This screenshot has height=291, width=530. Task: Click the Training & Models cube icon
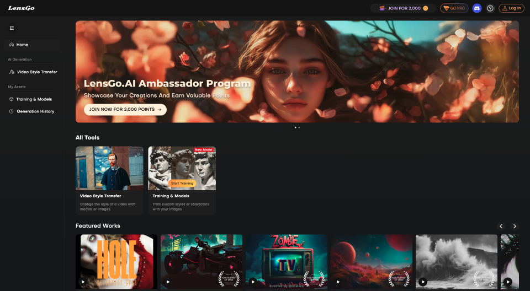pyautogui.click(x=11, y=99)
